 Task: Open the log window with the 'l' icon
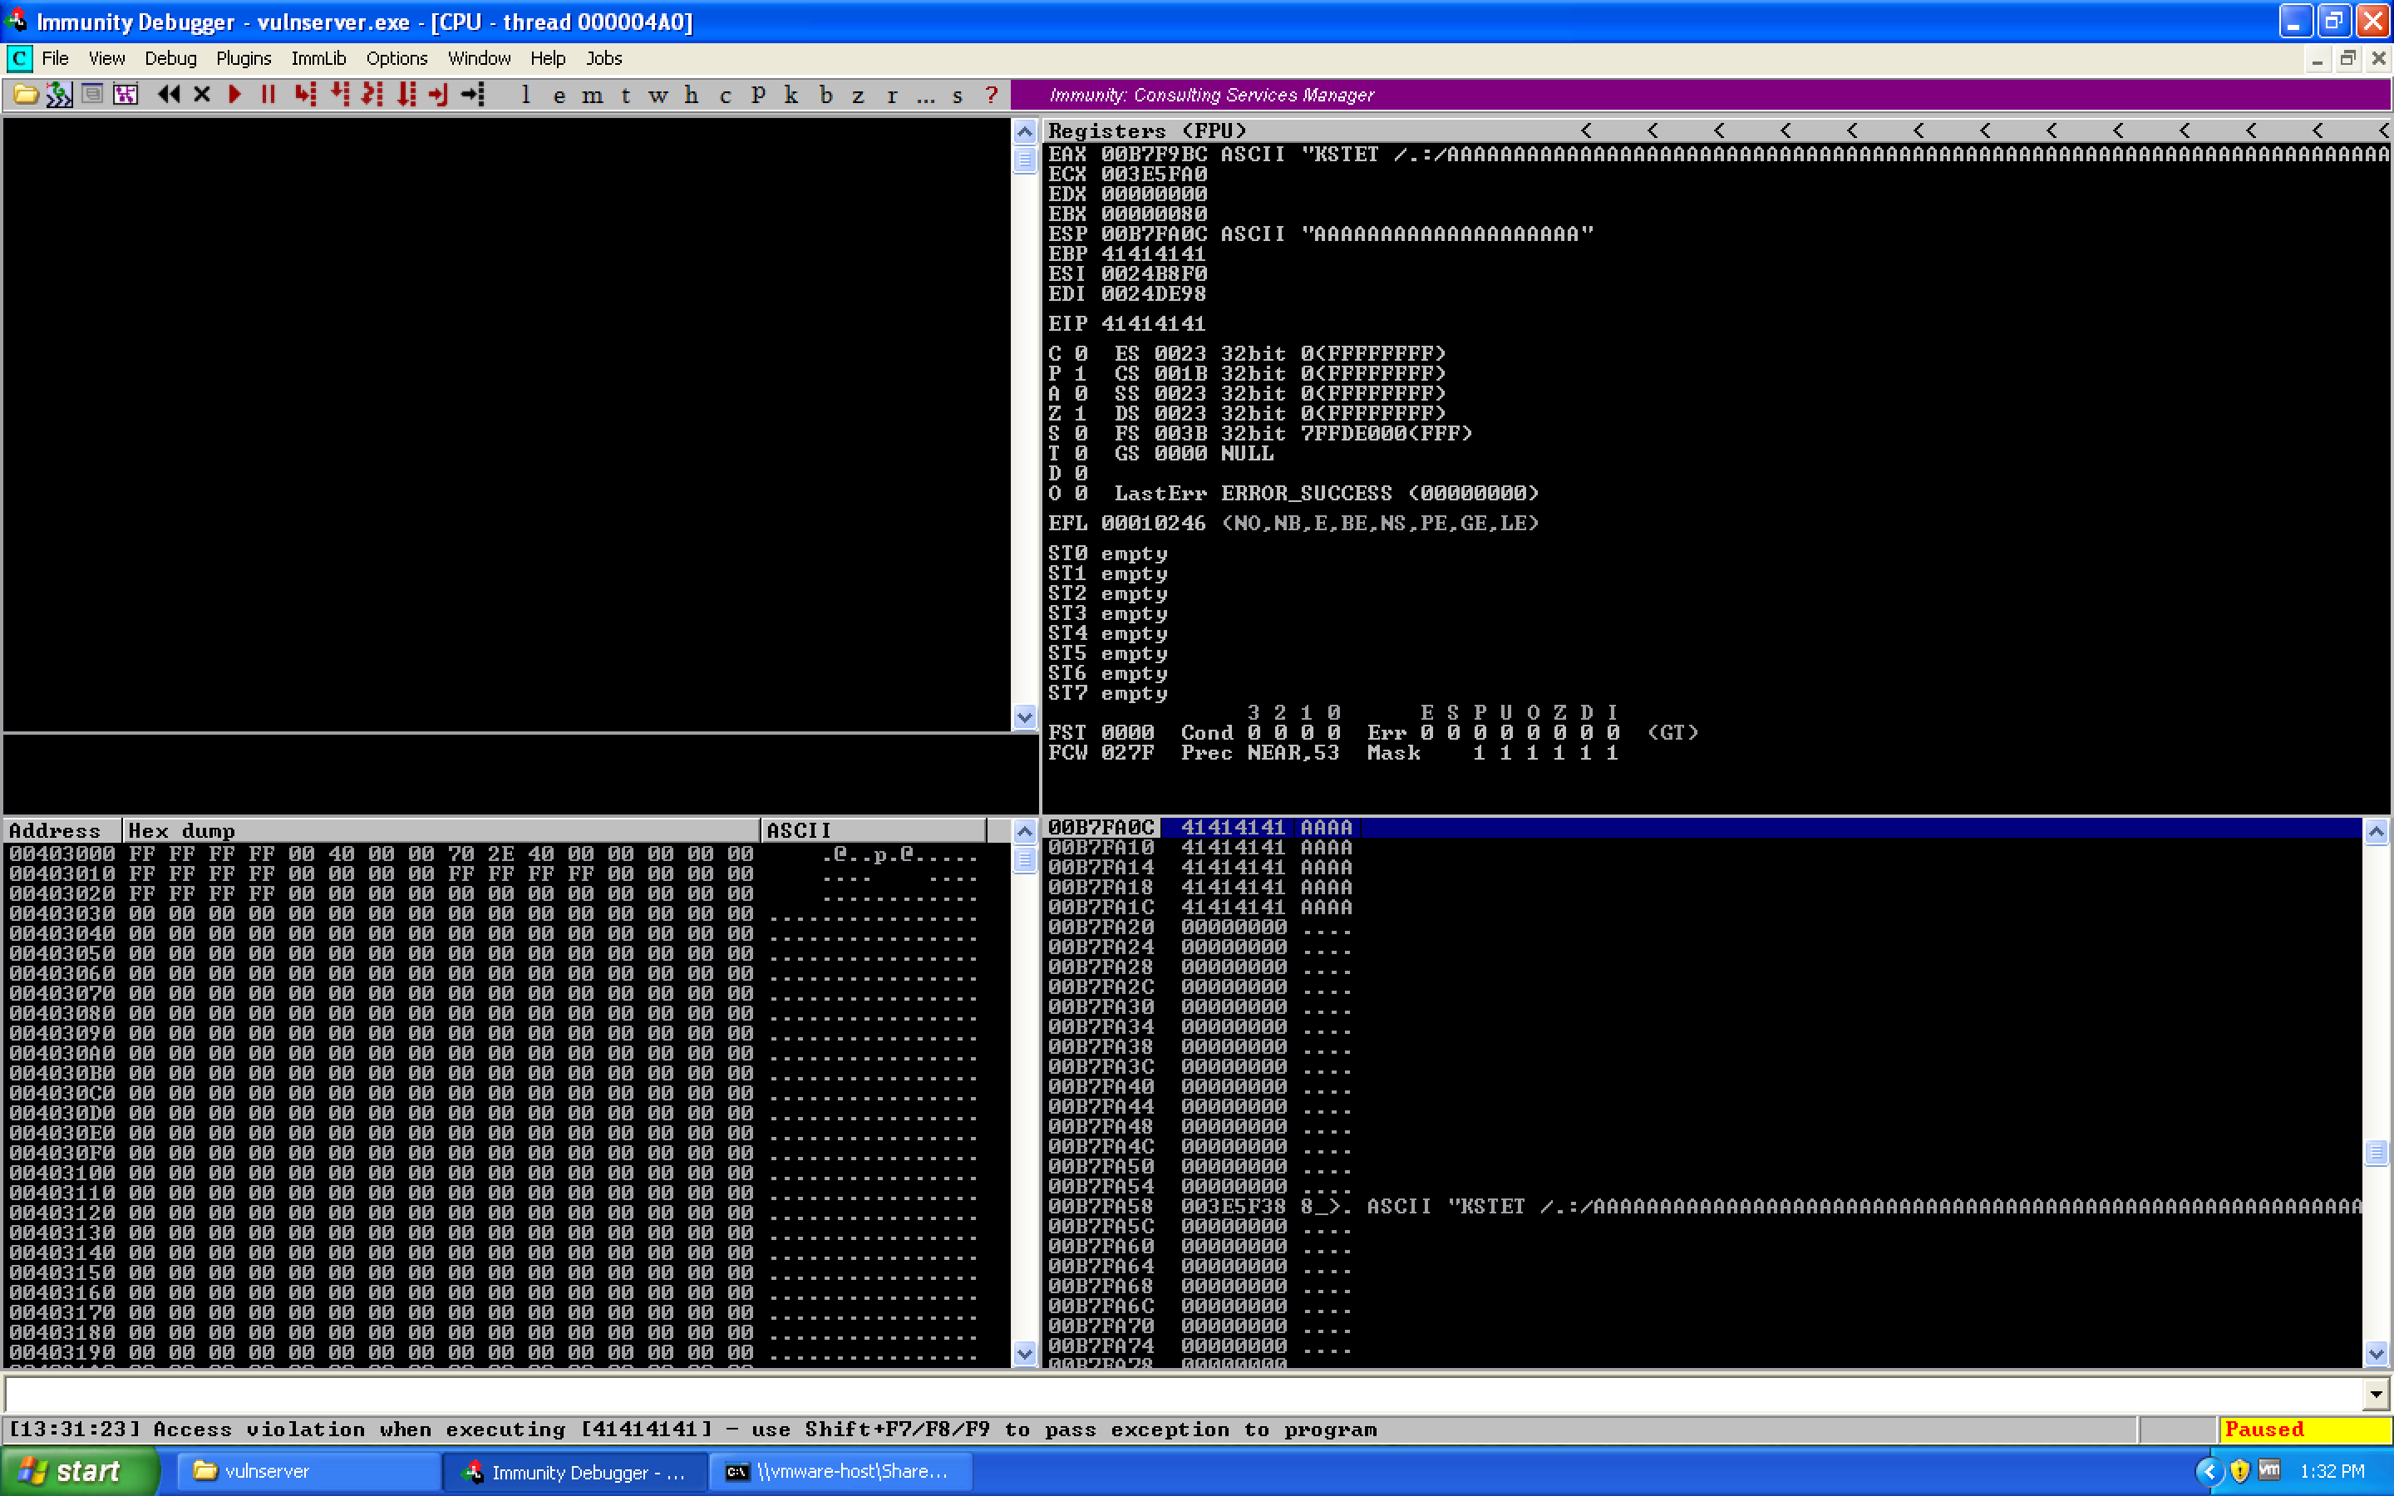pyautogui.click(x=525, y=95)
